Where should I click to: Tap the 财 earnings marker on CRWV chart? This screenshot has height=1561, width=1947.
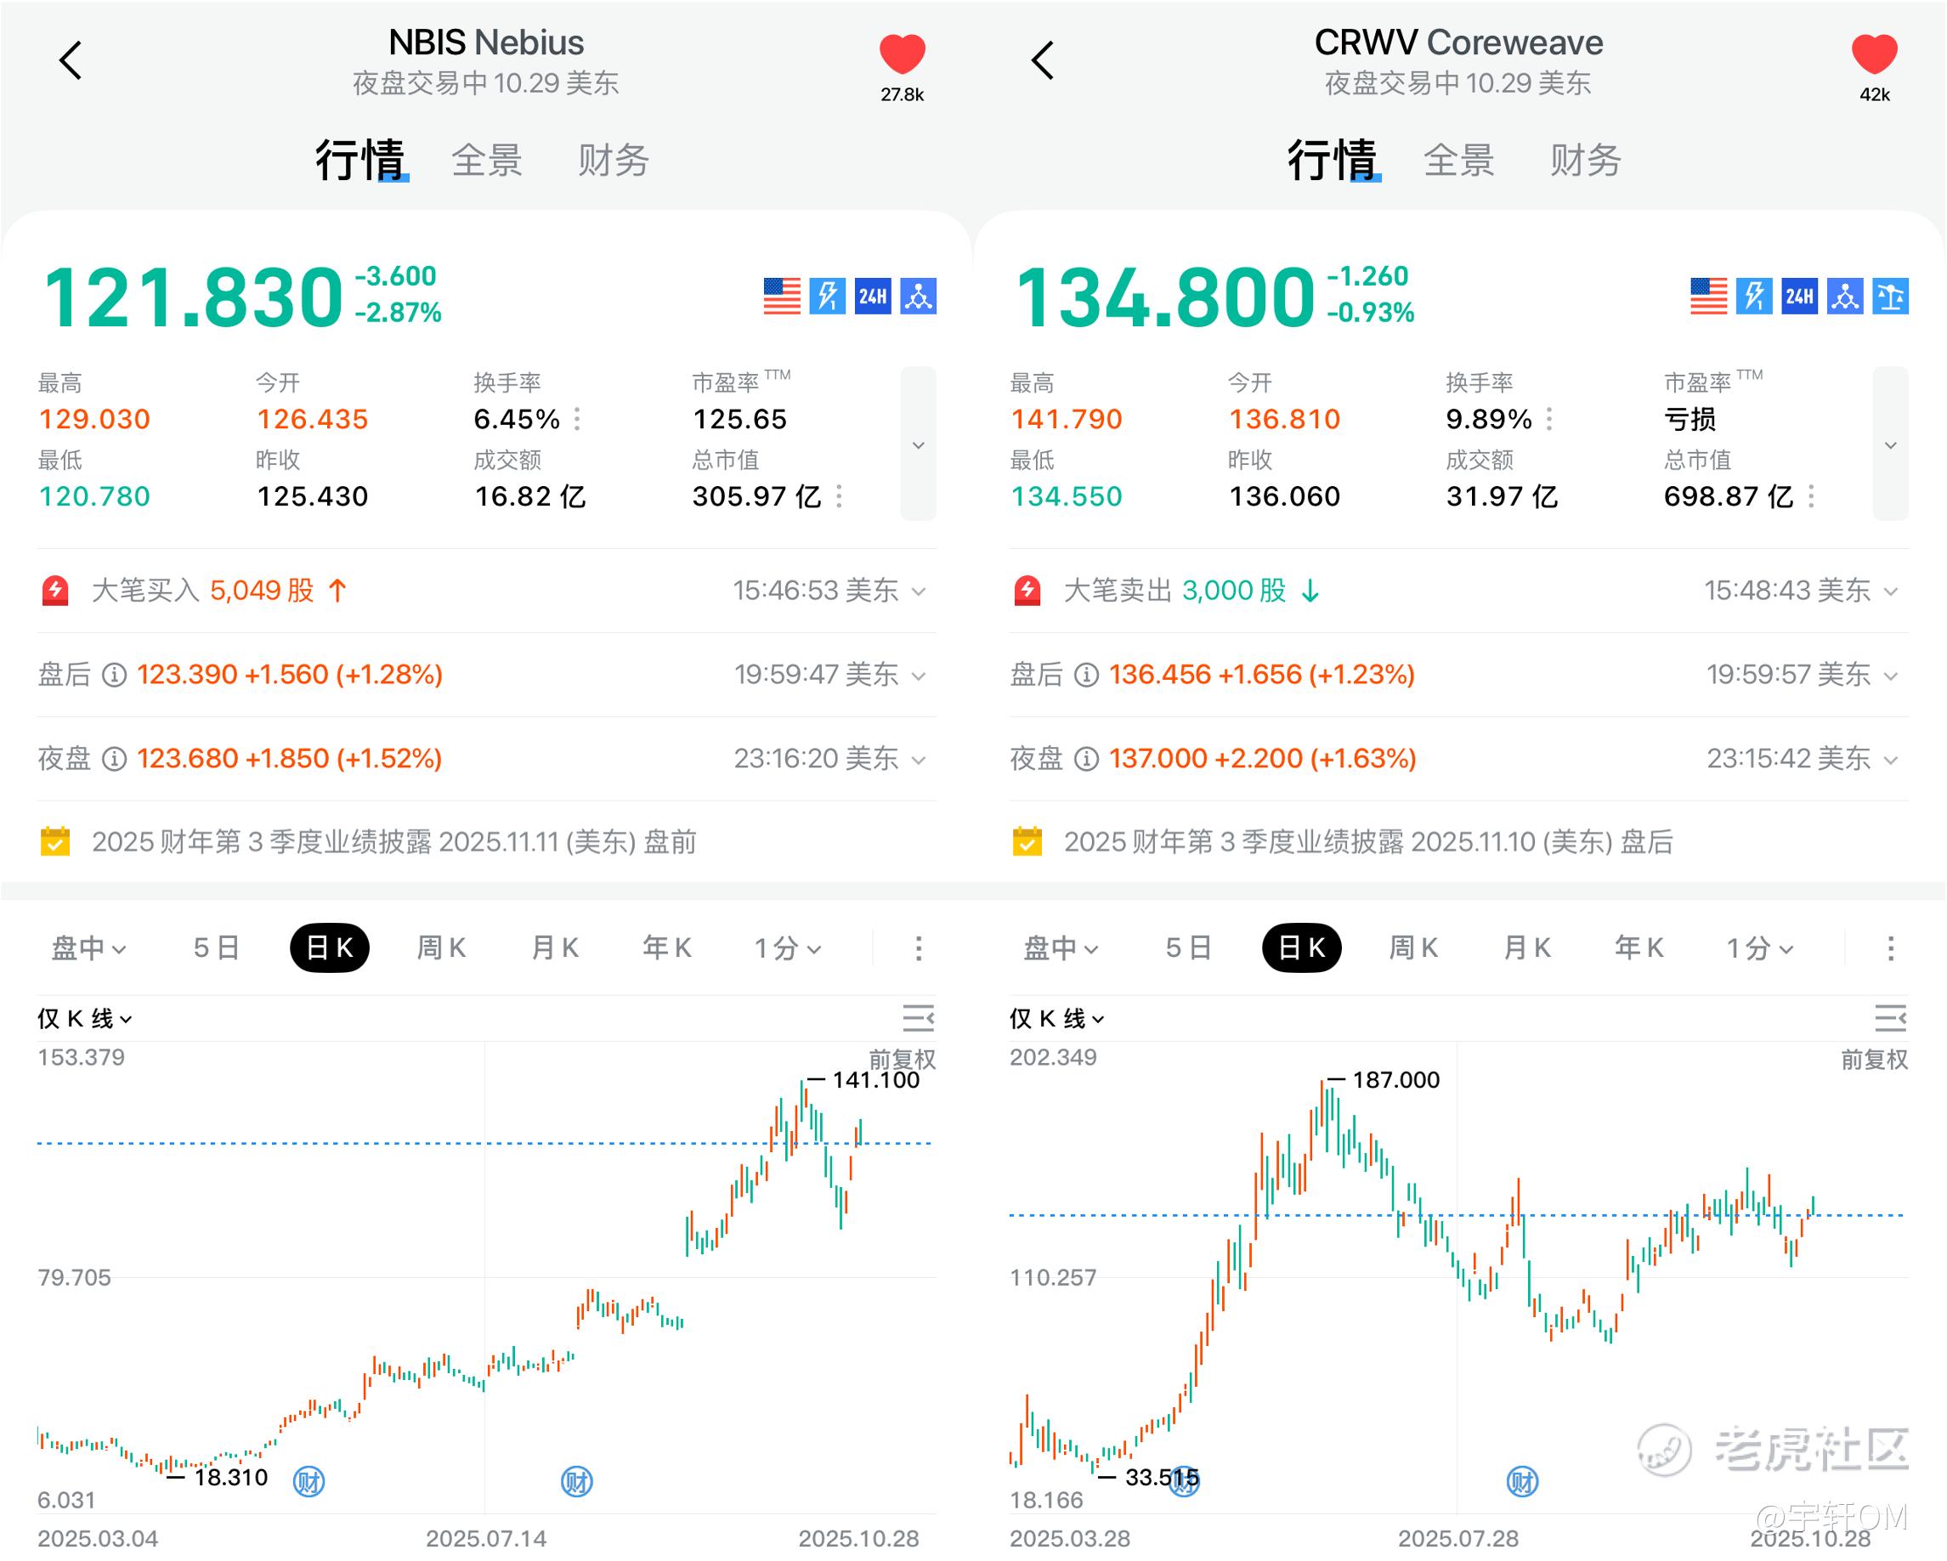(1522, 1482)
